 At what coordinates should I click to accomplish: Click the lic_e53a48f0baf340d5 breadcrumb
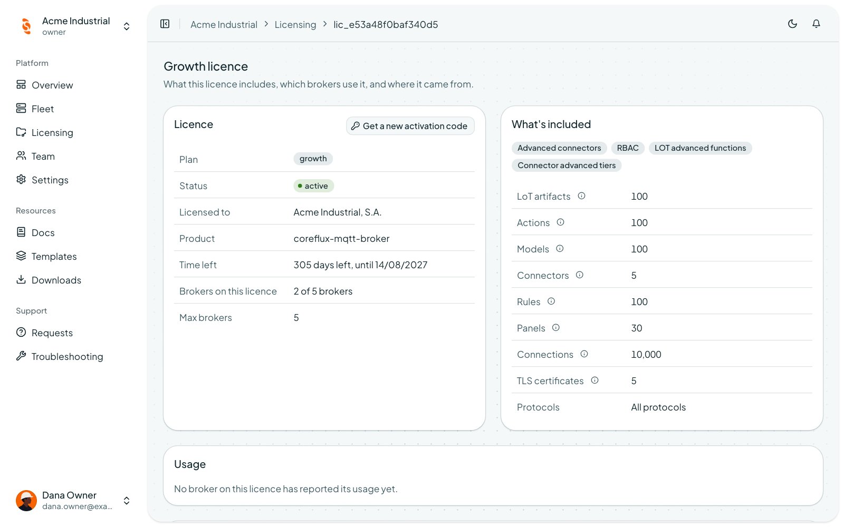386,25
